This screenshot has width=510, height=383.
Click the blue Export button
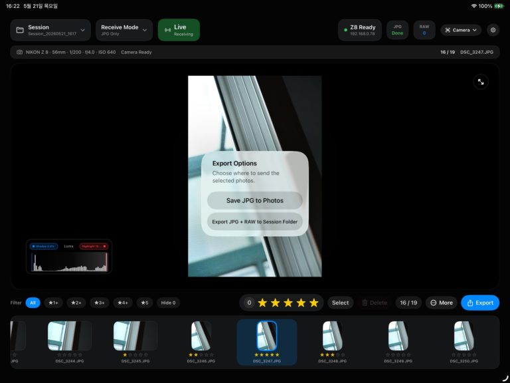tap(480, 303)
